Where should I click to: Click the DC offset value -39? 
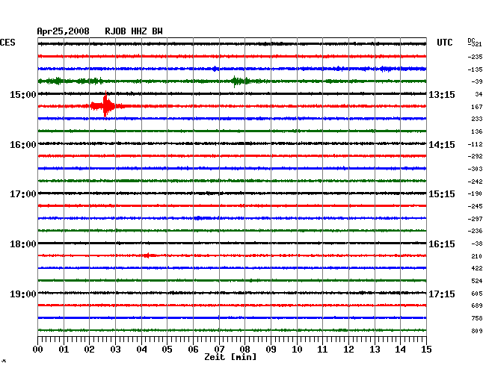coord(477,81)
